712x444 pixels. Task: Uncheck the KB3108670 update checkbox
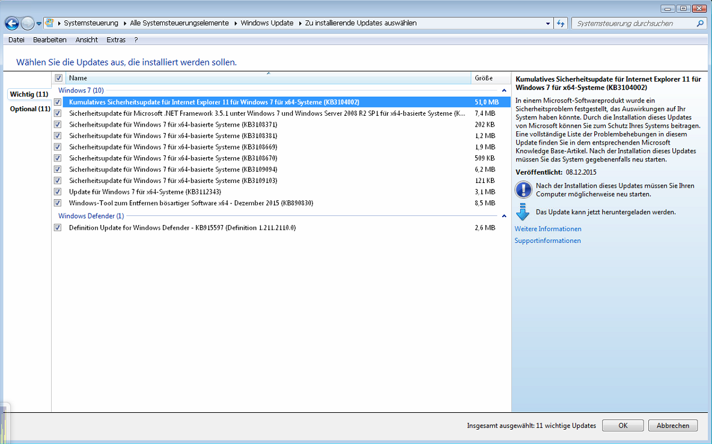(58, 158)
